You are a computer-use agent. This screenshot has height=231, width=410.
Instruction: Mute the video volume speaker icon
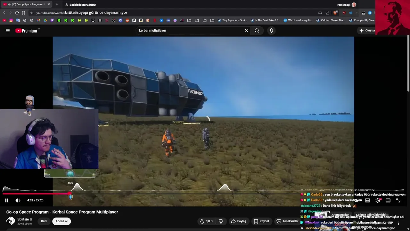[18, 200]
